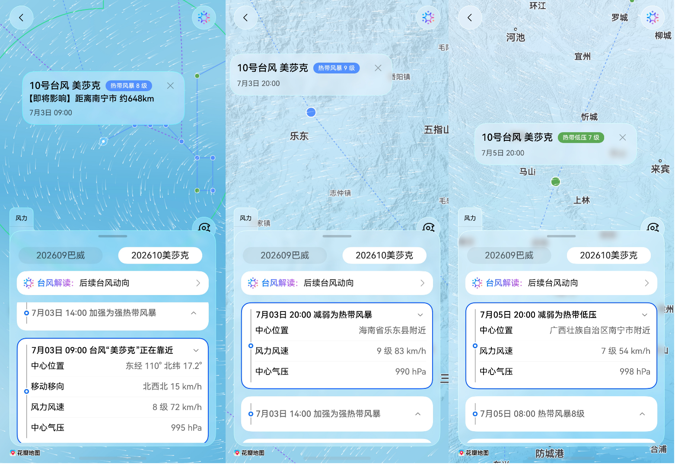Open 台风解读 后续台风动向 in right screen
The image size is (675, 464).
(x=561, y=283)
